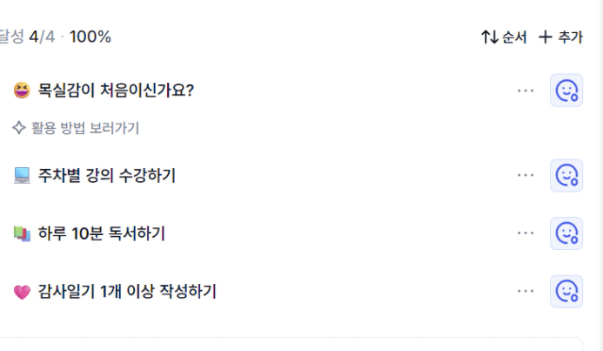Open more options for 주차별 강의 수강하기
Image resolution: width=603 pixels, height=351 pixels.
pyautogui.click(x=526, y=175)
